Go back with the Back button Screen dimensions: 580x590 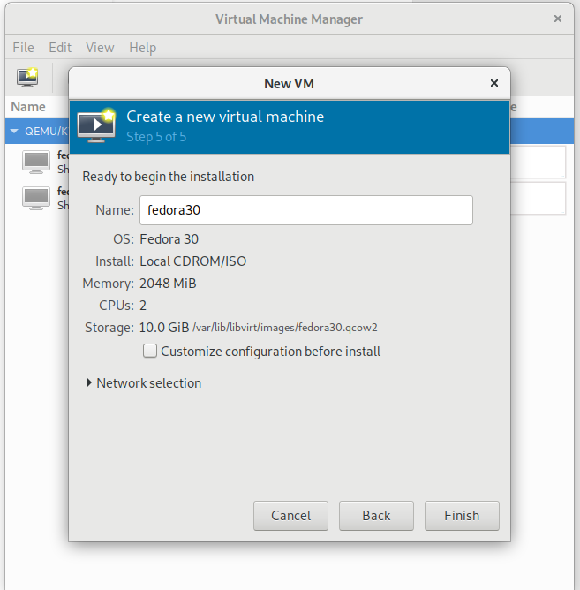[x=376, y=516]
